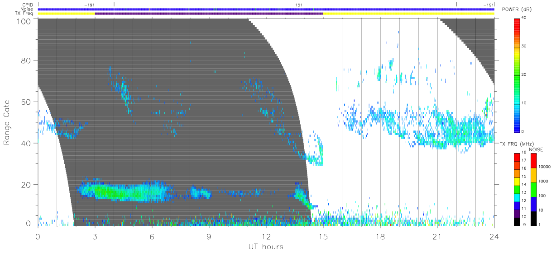This screenshot has width=556, height=256.
Task: Click the purple segment of TX Freq strip
Action: click(x=209, y=14)
